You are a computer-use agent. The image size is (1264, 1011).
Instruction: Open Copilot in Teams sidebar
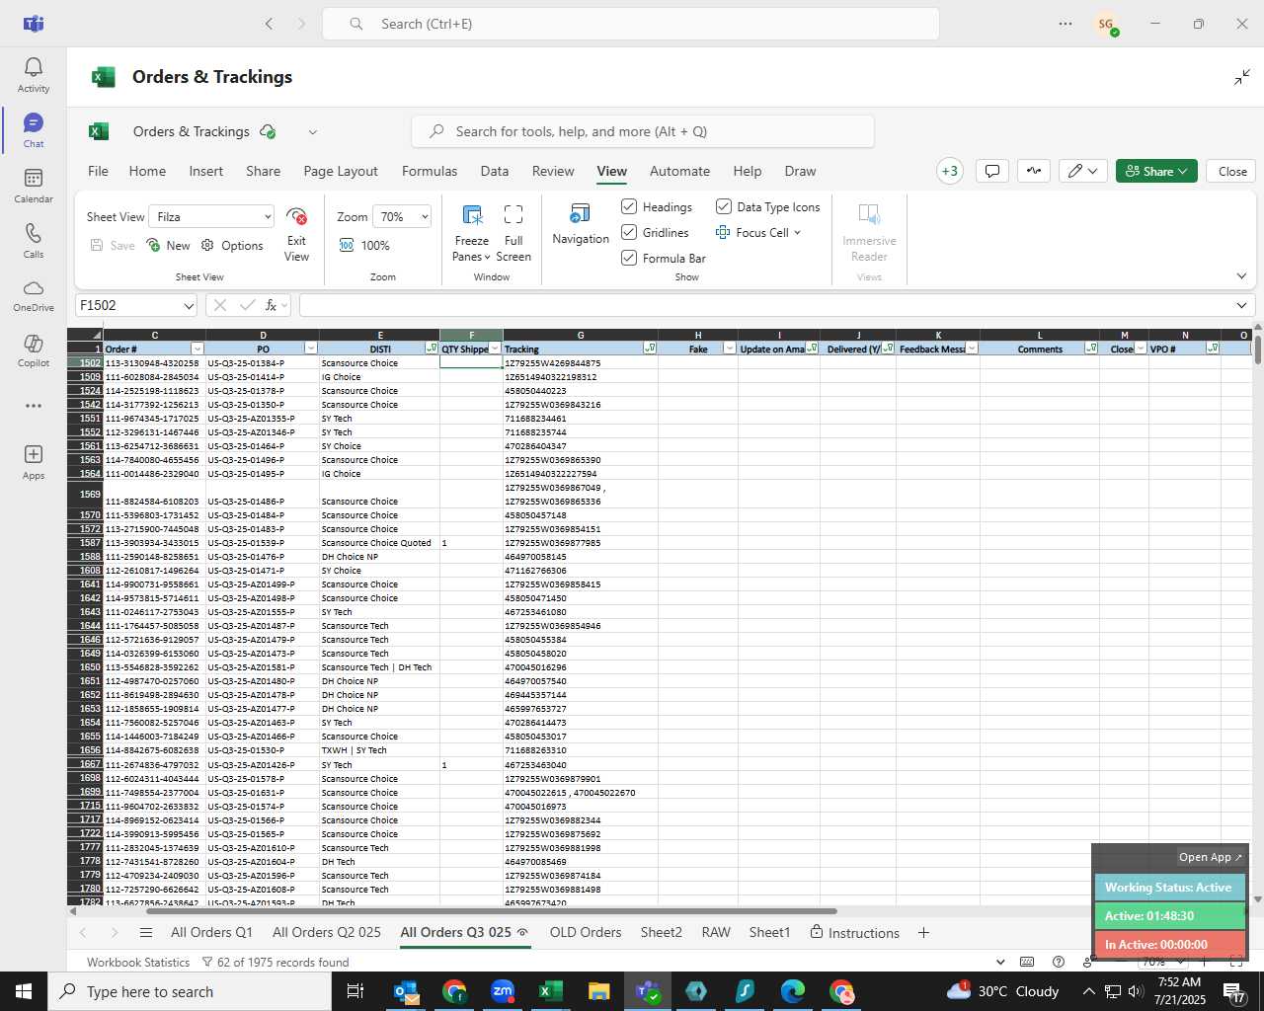click(33, 351)
